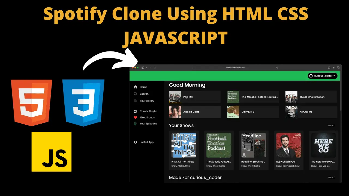Click the Liked Songs heart icon
This screenshot has width=349, height=196.
(x=135, y=118)
